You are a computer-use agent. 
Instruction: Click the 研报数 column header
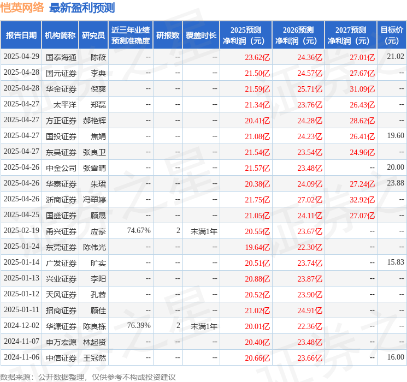tap(168, 35)
